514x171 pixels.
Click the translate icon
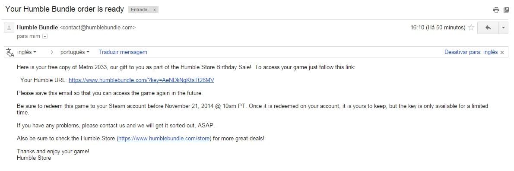coord(10,52)
